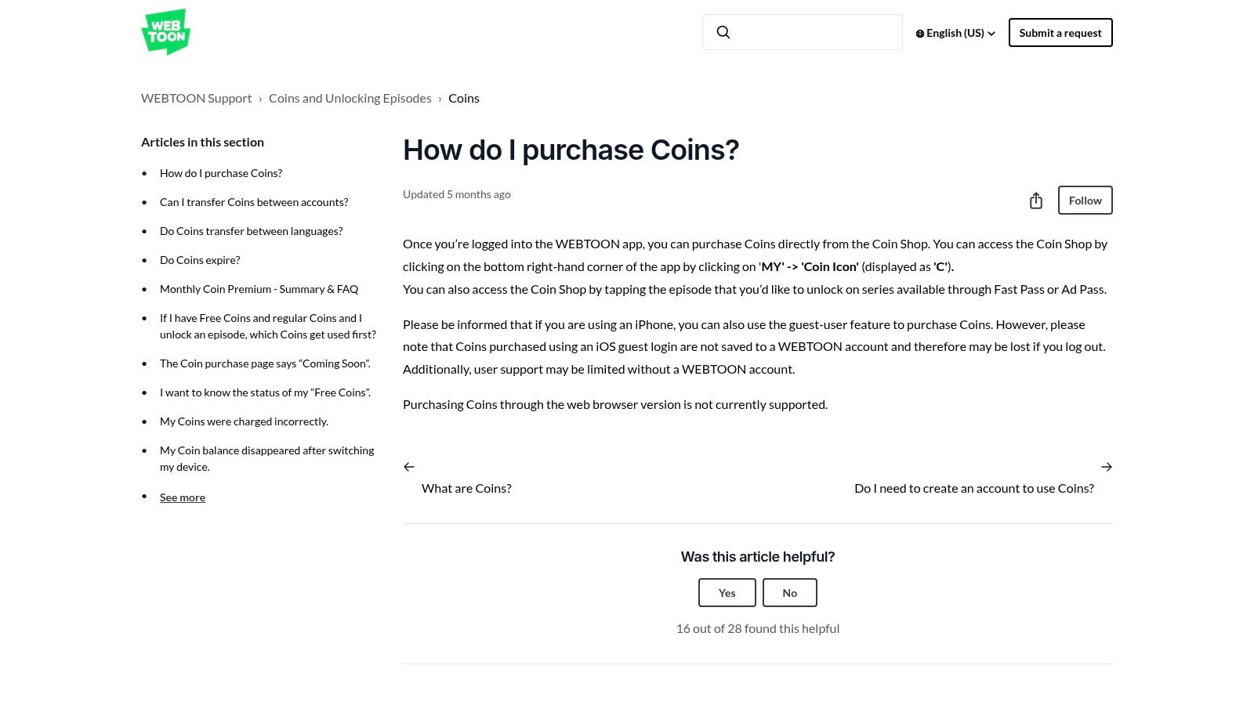1254x705 pixels.
Task: Open the English (US) language dropdown
Action: point(956,33)
